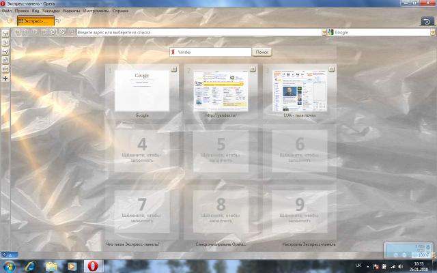Click the Google search engine icon
The width and height of the screenshot is (437, 273).
coord(330,32)
